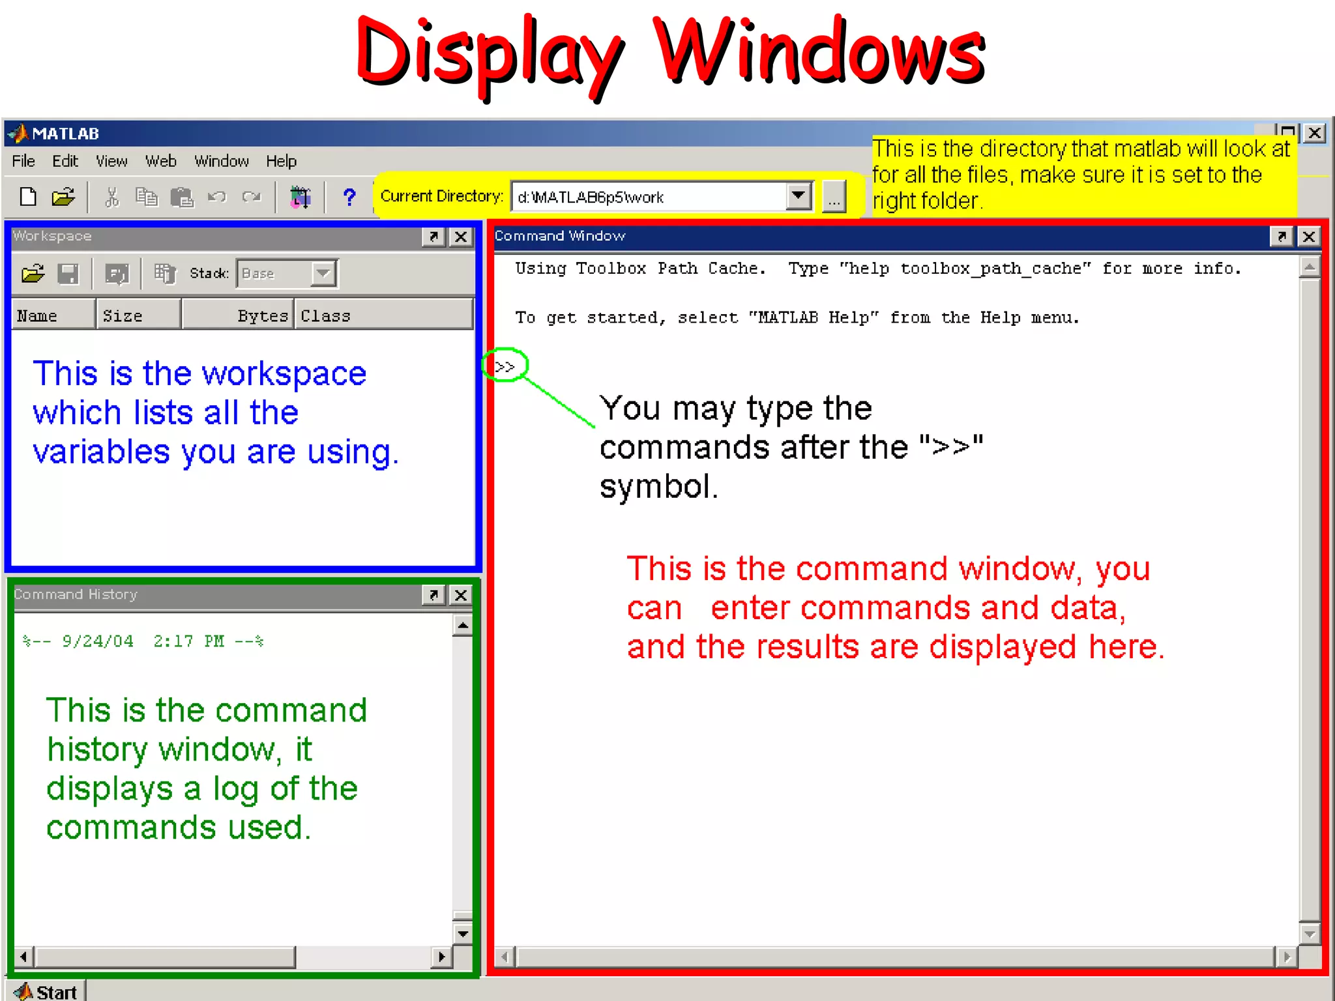1335x1001 pixels.
Task: Click the Paste clipboard icon
Action: tap(182, 196)
